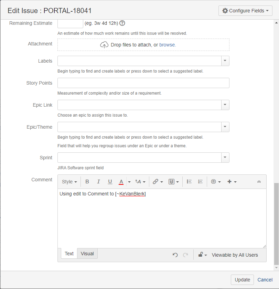Open browse to attach files

tap(168, 45)
